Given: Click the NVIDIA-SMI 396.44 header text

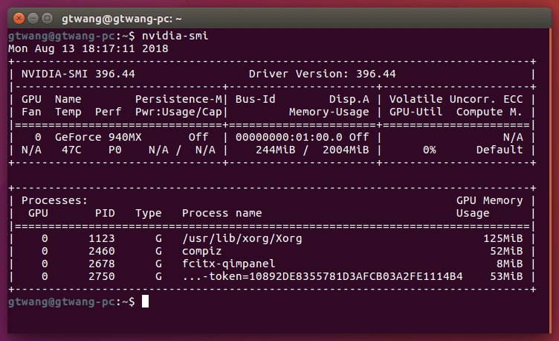Looking at the screenshot, I should 78,74.
